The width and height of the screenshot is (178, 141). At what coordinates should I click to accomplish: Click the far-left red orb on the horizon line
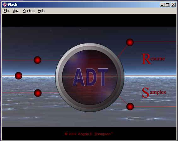tap(19, 76)
